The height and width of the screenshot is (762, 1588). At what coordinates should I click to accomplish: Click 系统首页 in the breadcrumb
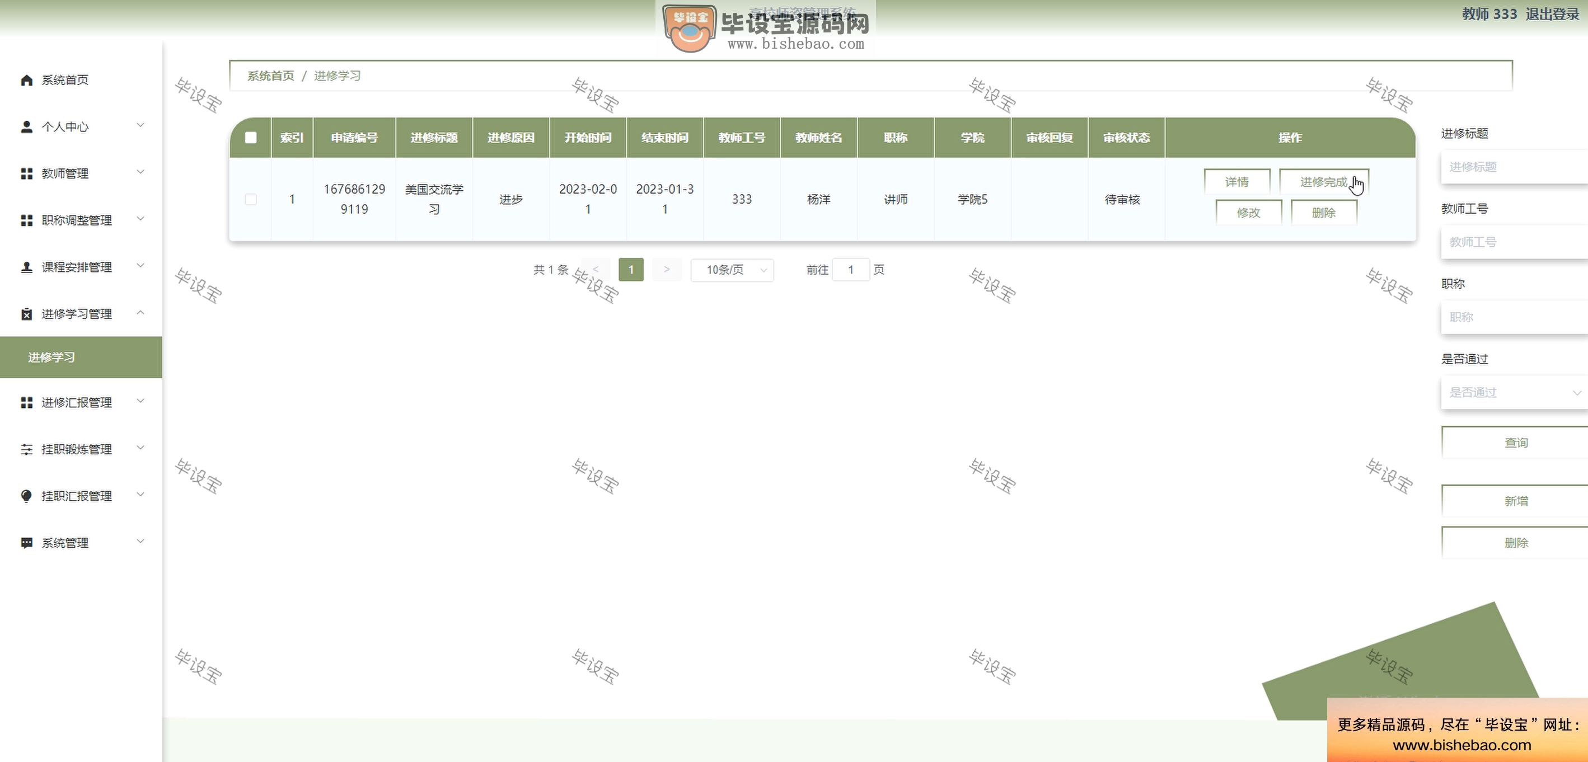(x=270, y=76)
